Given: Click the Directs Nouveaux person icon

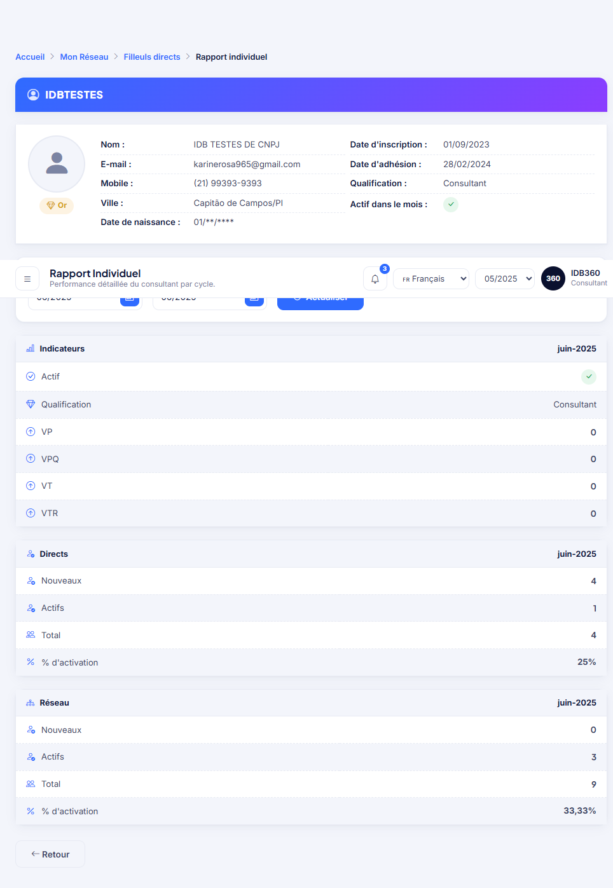Looking at the screenshot, I should tap(31, 580).
